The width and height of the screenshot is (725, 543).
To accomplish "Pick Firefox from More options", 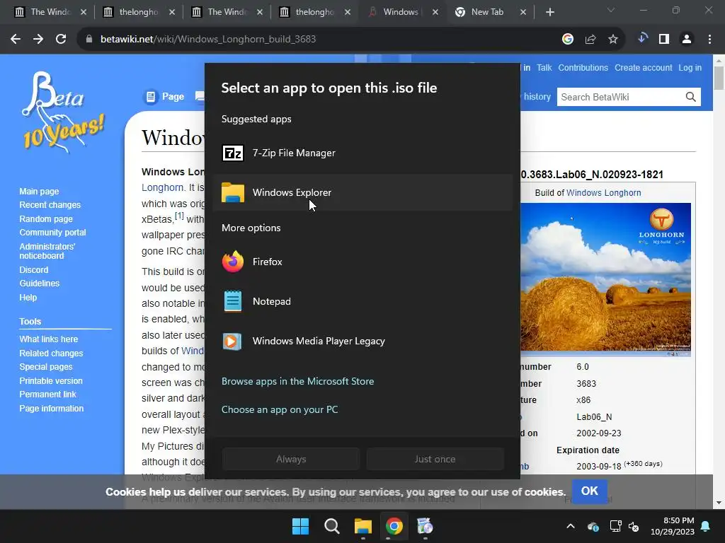I will tap(362, 262).
